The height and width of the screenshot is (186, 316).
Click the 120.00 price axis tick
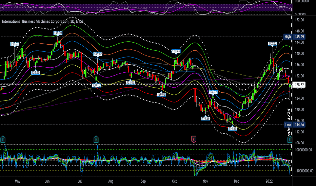299,110
